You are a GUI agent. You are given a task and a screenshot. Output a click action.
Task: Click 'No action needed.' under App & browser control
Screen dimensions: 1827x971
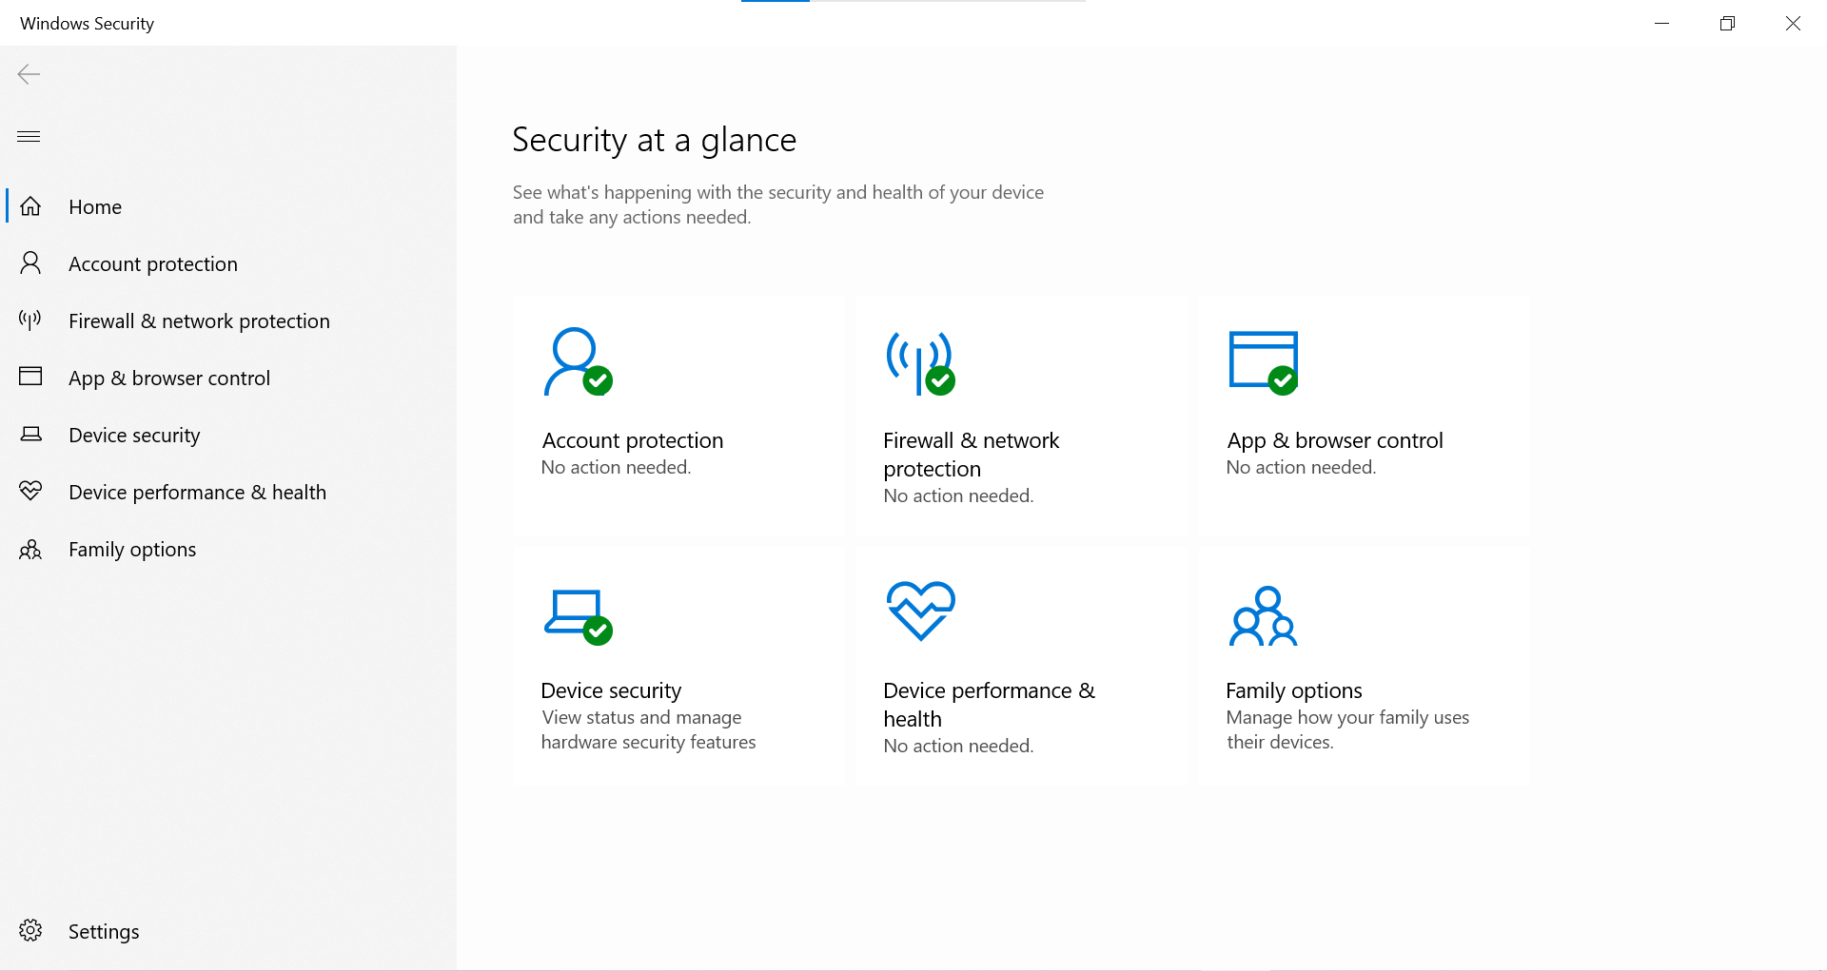click(1301, 467)
